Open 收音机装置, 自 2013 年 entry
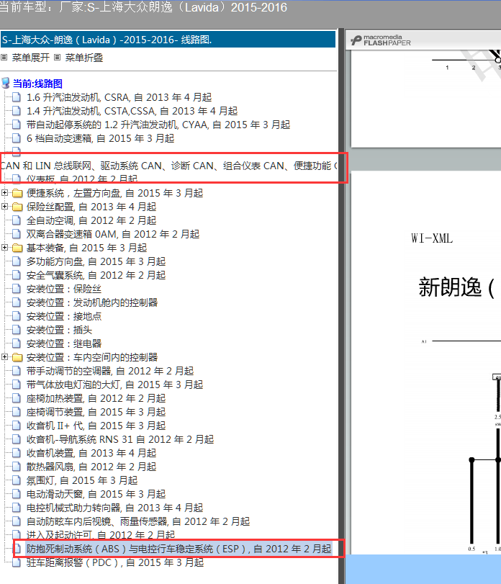The width and height of the screenshot is (501, 584). tap(91, 453)
